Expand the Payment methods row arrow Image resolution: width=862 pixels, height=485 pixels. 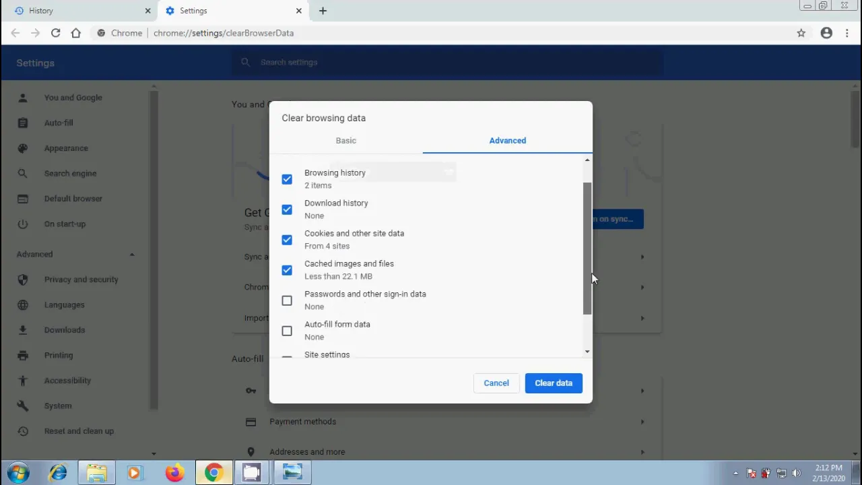pos(642,422)
